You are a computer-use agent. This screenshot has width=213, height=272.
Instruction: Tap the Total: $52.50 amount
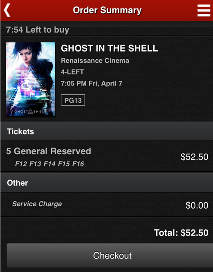(x=181, y=233)
